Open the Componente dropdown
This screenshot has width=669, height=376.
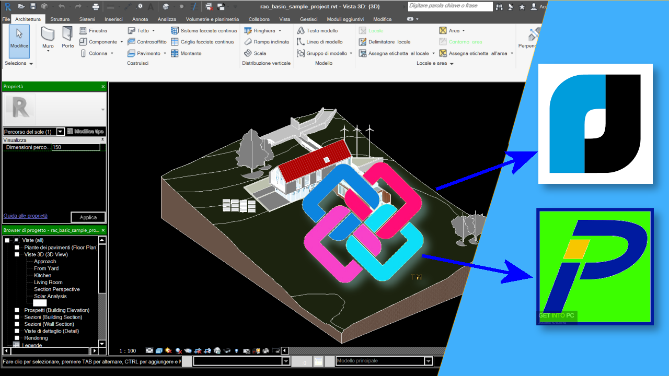(121, 42)
